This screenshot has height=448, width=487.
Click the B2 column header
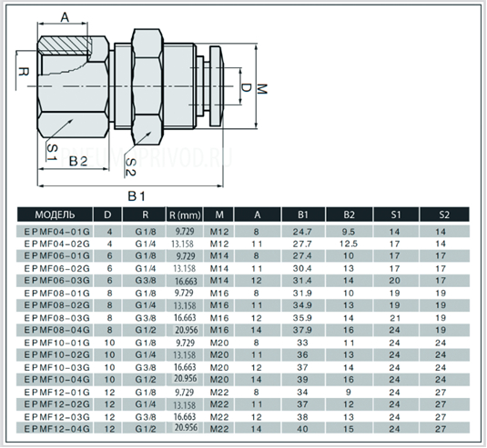point(350,214)
